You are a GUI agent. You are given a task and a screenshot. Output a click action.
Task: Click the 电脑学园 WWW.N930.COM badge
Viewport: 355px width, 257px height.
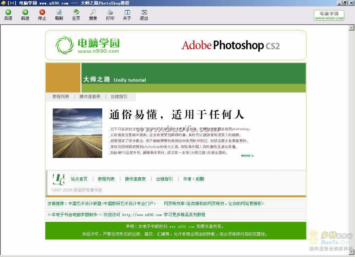coord(329,15)
